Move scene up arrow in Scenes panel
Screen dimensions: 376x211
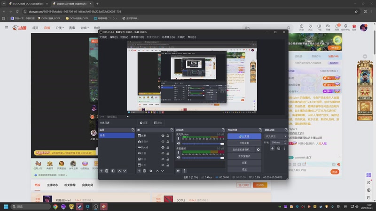[119, 171]
